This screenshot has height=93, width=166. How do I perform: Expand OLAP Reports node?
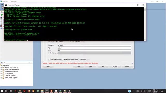1,74
